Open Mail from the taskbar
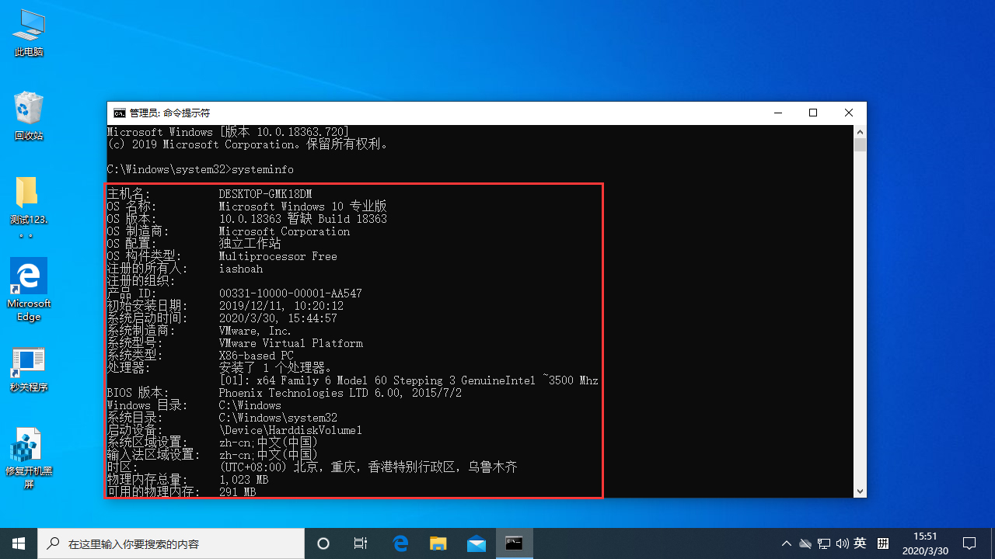Viewport: 995px width, 559px height. 476,543
